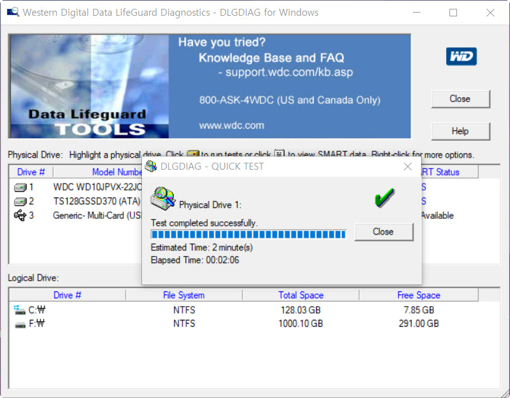Close the main DLGDIAG window via Close button
This screenshot has width=510, height=398.
tap(460, 99)
